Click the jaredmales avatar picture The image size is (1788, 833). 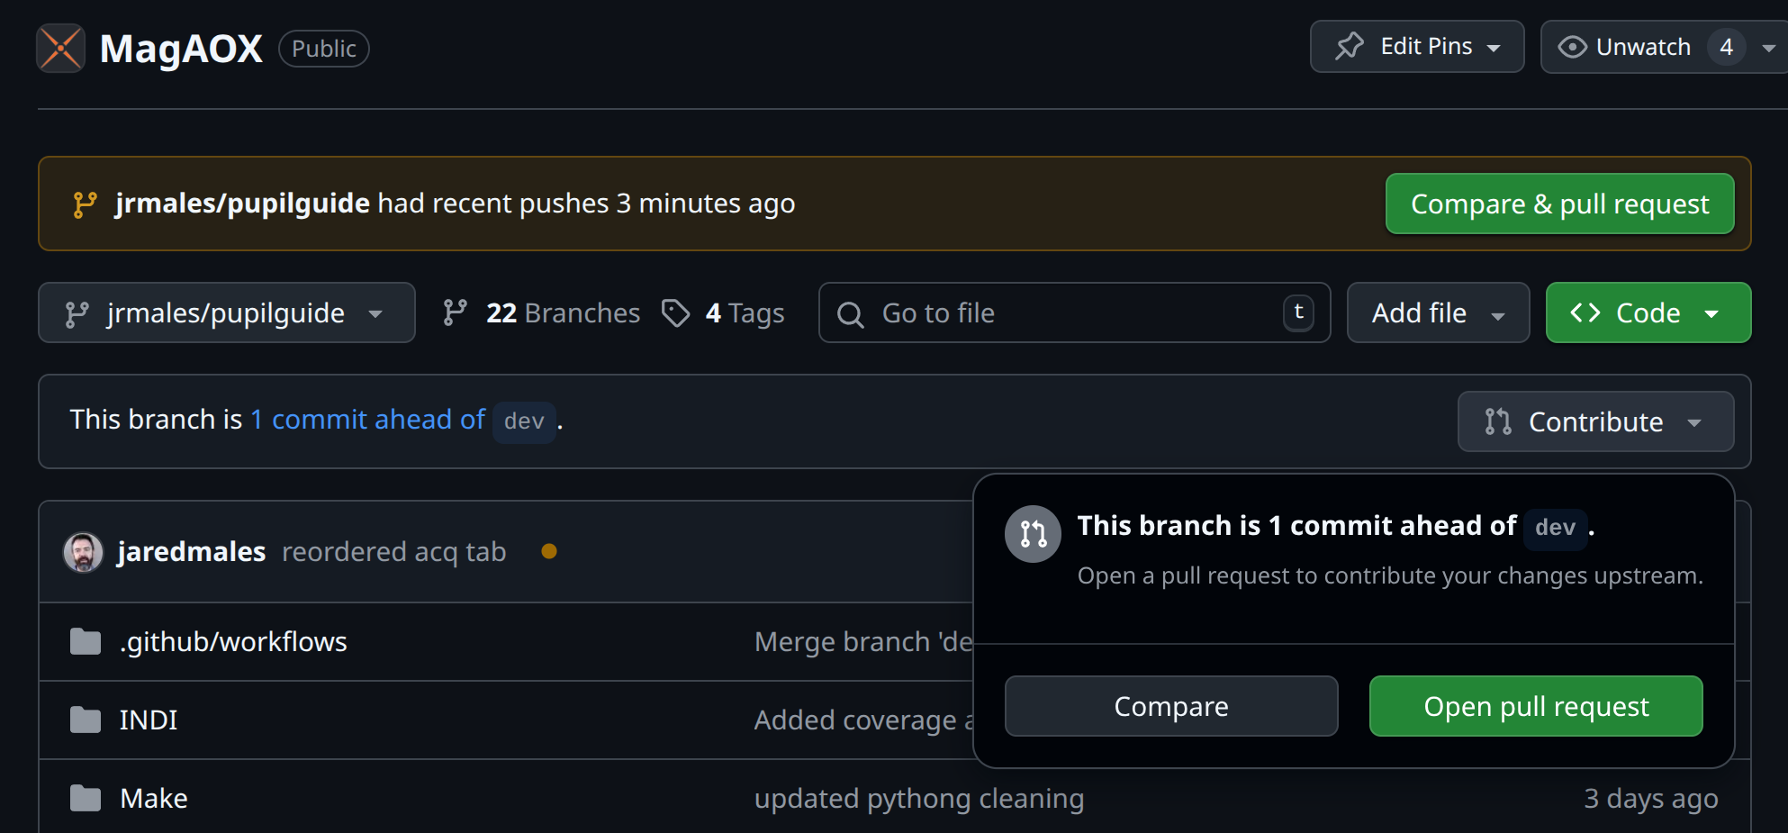pyautogui.click(x=84, y=552)
